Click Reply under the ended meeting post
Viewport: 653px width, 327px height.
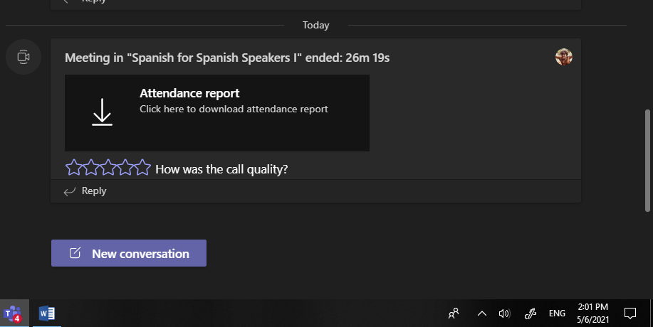click(x=85, y=191)
